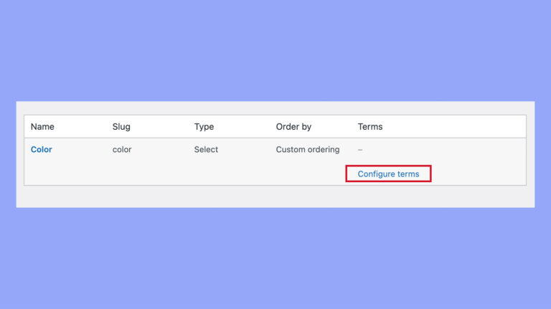The height and width of the screenshot is (309, 551).
Task: Select the Order by column header
Action: pos(293,127)
